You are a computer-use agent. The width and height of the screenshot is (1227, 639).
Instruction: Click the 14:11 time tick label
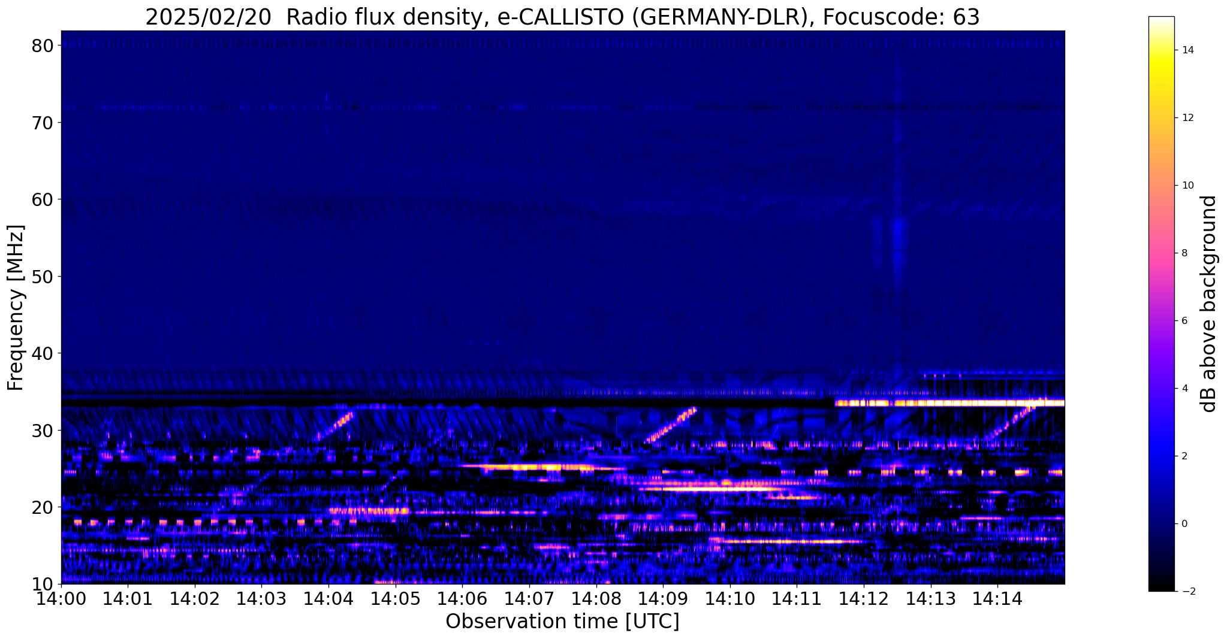(797, 598)
